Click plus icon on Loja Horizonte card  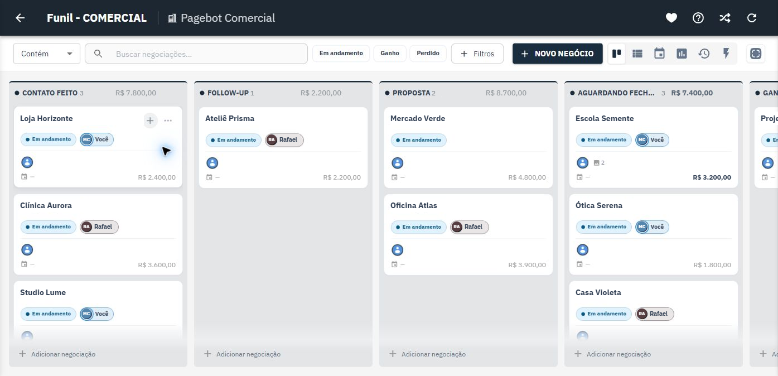coord(150,120)
